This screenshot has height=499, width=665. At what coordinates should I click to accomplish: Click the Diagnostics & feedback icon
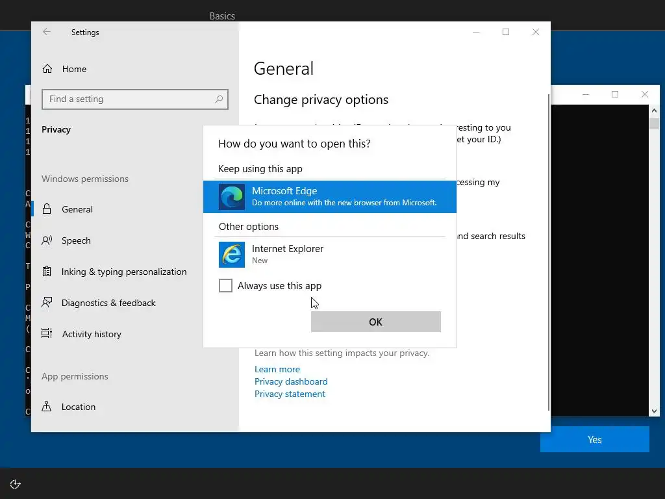(47, 303)
